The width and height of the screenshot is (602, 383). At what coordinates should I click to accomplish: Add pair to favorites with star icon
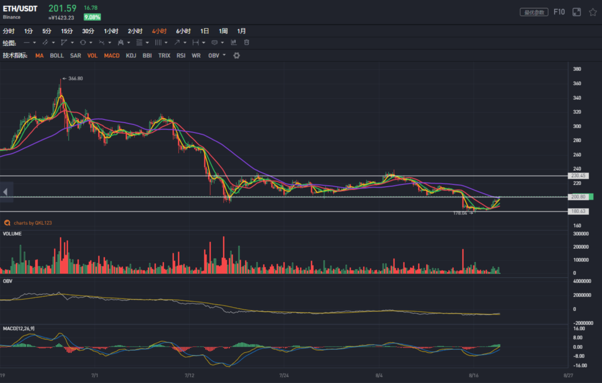point(593,12)
